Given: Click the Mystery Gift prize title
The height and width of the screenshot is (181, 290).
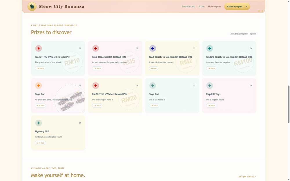Looking at the screenshot, I should (42, 131).
